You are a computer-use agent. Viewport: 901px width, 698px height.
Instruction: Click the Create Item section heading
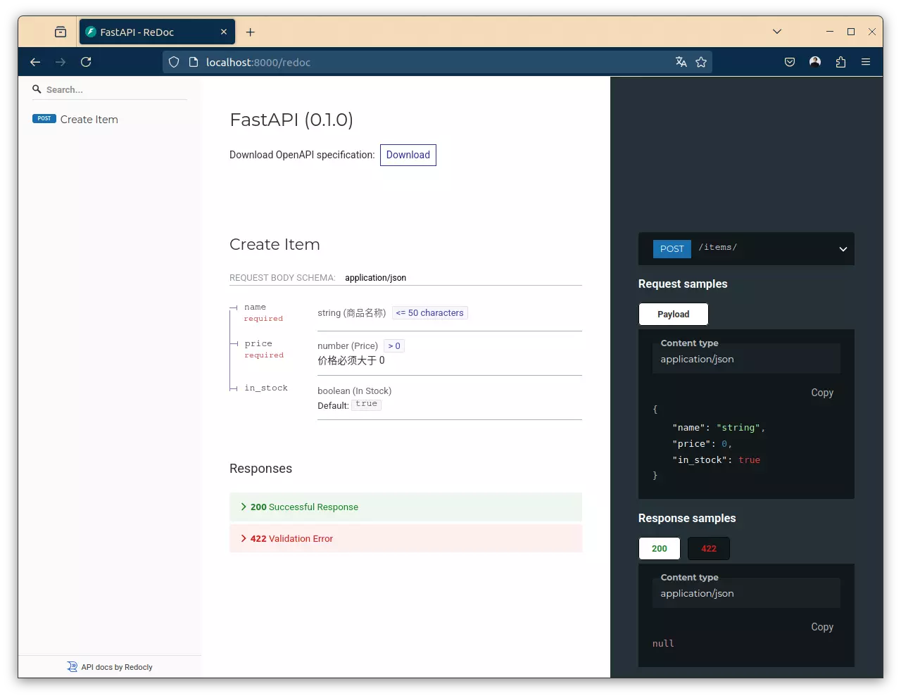(275, 245)
